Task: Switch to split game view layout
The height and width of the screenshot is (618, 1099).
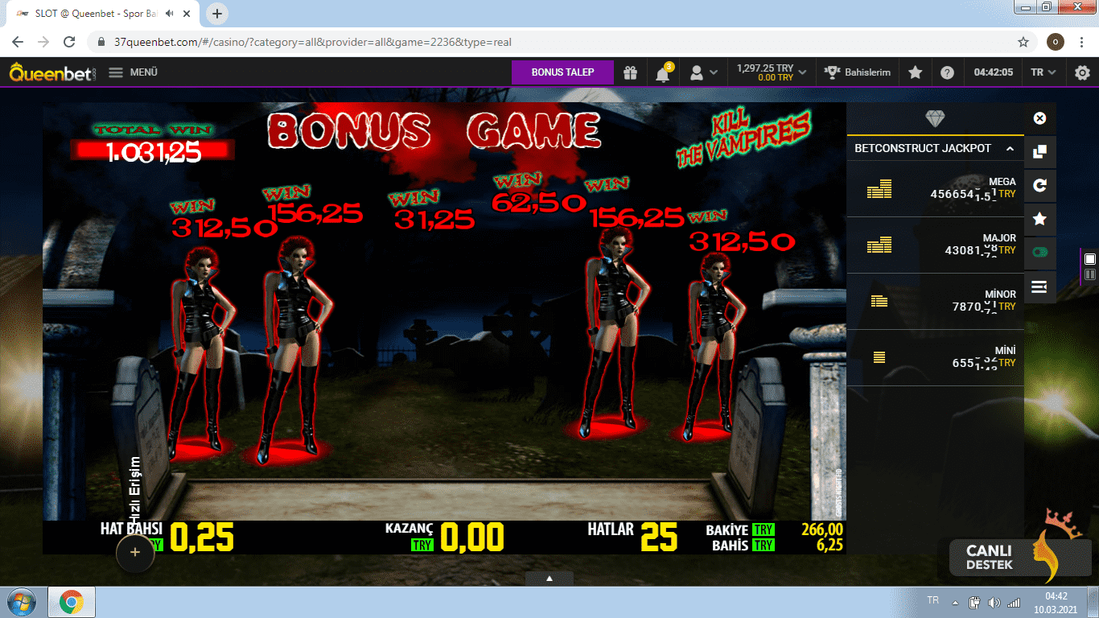Action: point(1090,274)
